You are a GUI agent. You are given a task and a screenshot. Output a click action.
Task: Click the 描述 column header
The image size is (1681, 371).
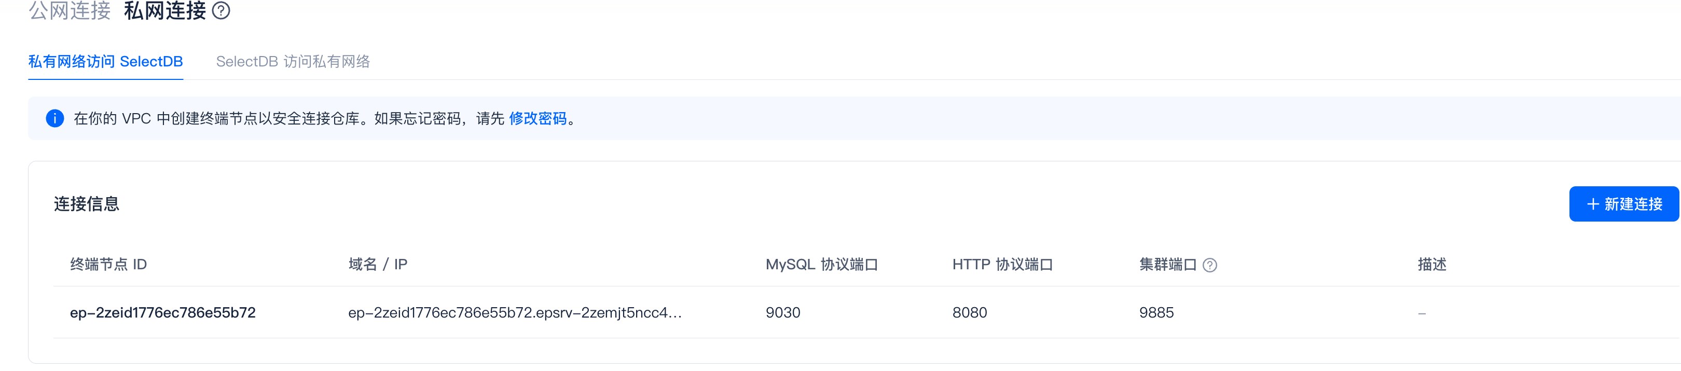(1432, 265)
